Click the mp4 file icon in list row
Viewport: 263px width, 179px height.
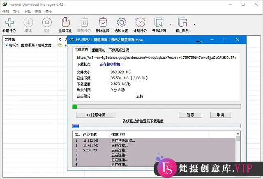[7, 45]
